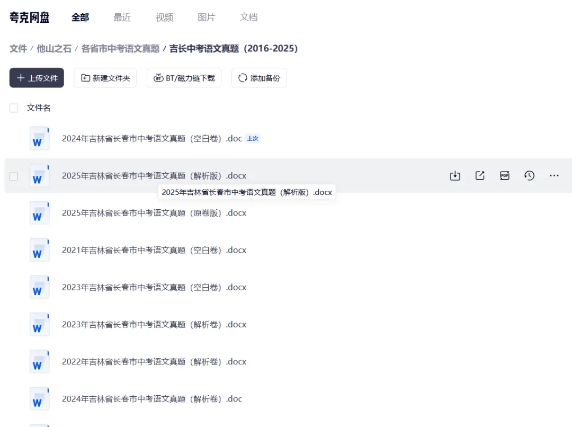Image resolution: width=572 pixels, height=427 pixels.
Task: Open the 最近 filter option
Action: pos(122,17)
